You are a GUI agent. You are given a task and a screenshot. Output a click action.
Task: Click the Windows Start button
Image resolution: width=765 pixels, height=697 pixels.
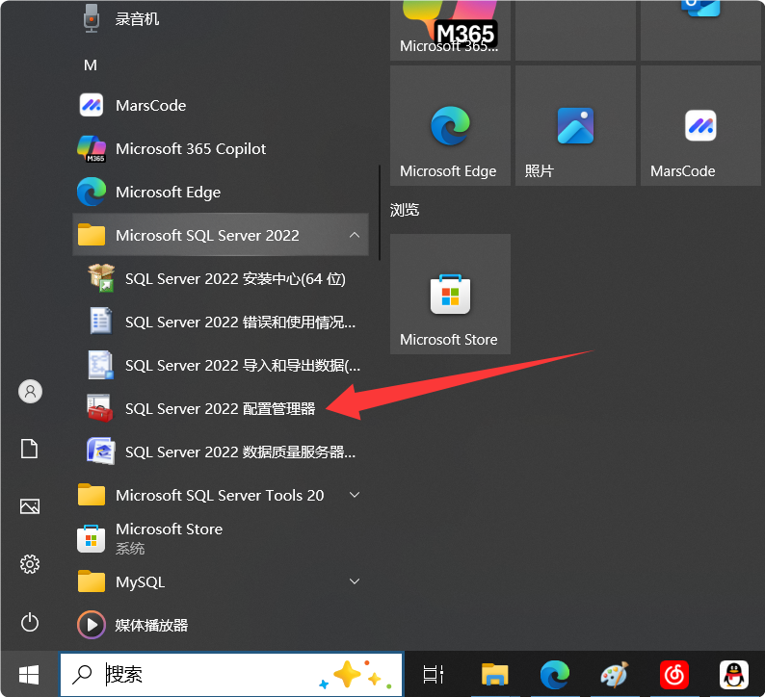[x=29, y=675]
